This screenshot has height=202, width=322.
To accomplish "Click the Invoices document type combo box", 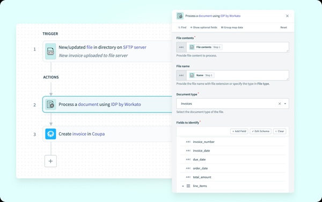I will [232, 104].
